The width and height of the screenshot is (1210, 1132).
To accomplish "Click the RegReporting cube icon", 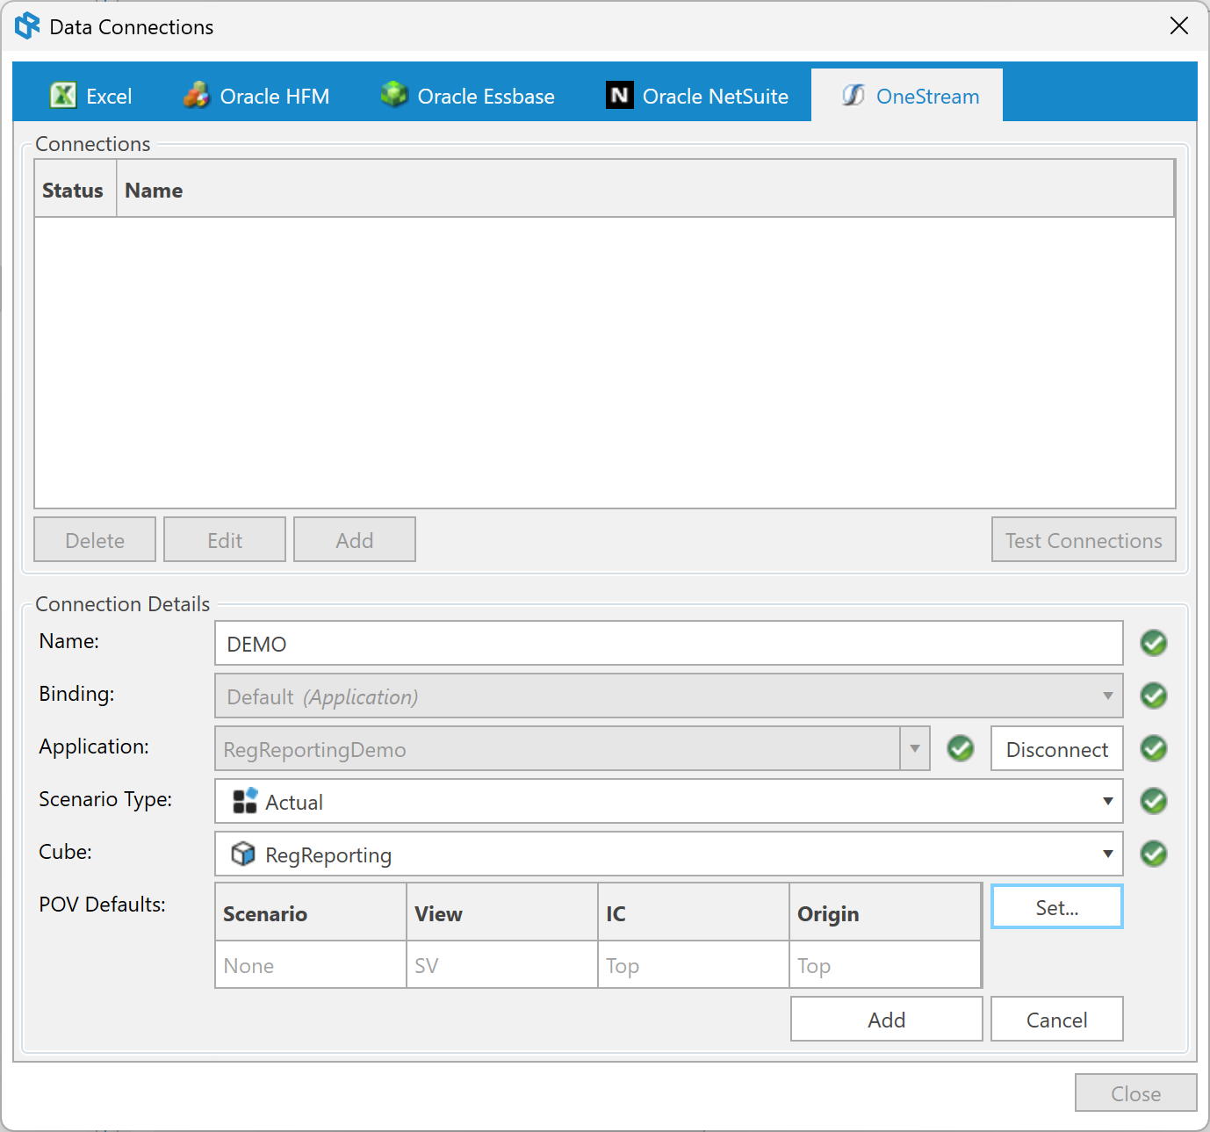I will (243, 854).
